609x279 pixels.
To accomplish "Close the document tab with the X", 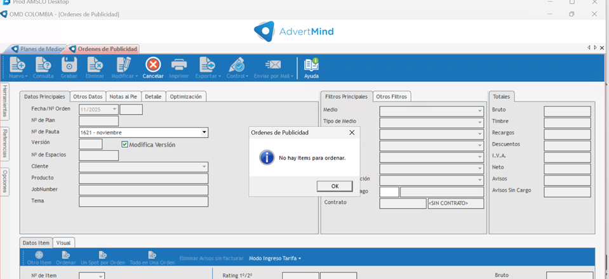I will (x=602, y=48).
